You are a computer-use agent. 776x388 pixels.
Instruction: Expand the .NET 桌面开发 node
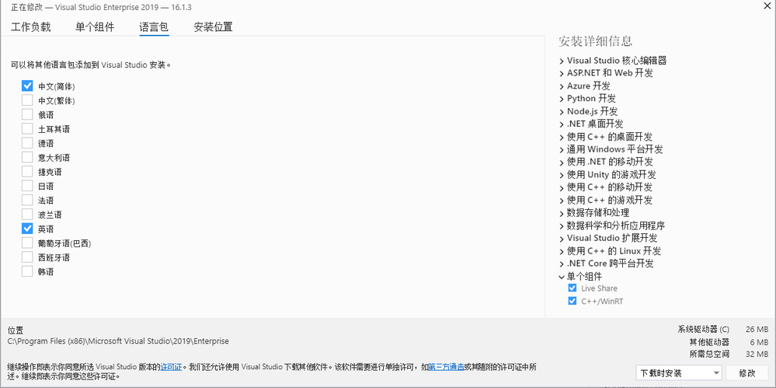coord(562,125)
